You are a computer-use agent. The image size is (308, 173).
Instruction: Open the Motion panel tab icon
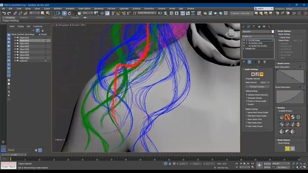coord(259,27)
